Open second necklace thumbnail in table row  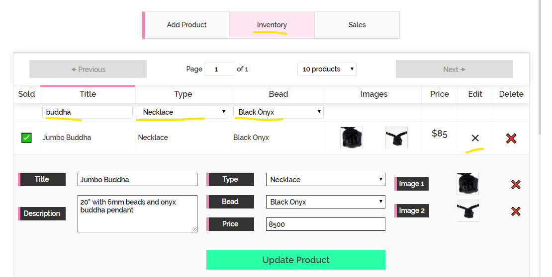click(396, 138)
